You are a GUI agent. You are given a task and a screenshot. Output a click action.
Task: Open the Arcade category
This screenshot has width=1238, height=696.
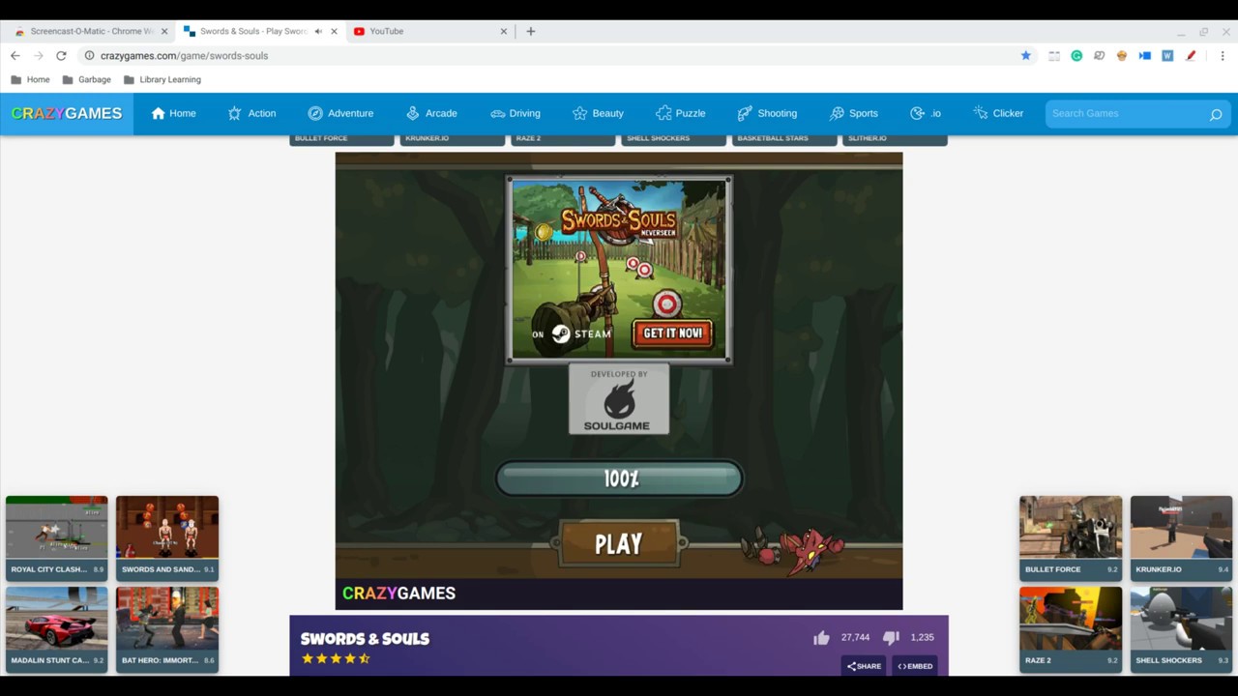point(431,113)
